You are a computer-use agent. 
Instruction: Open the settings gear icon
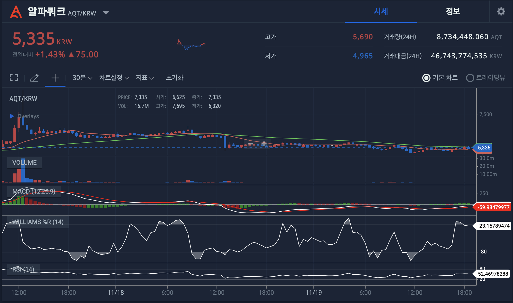[501, 11]
